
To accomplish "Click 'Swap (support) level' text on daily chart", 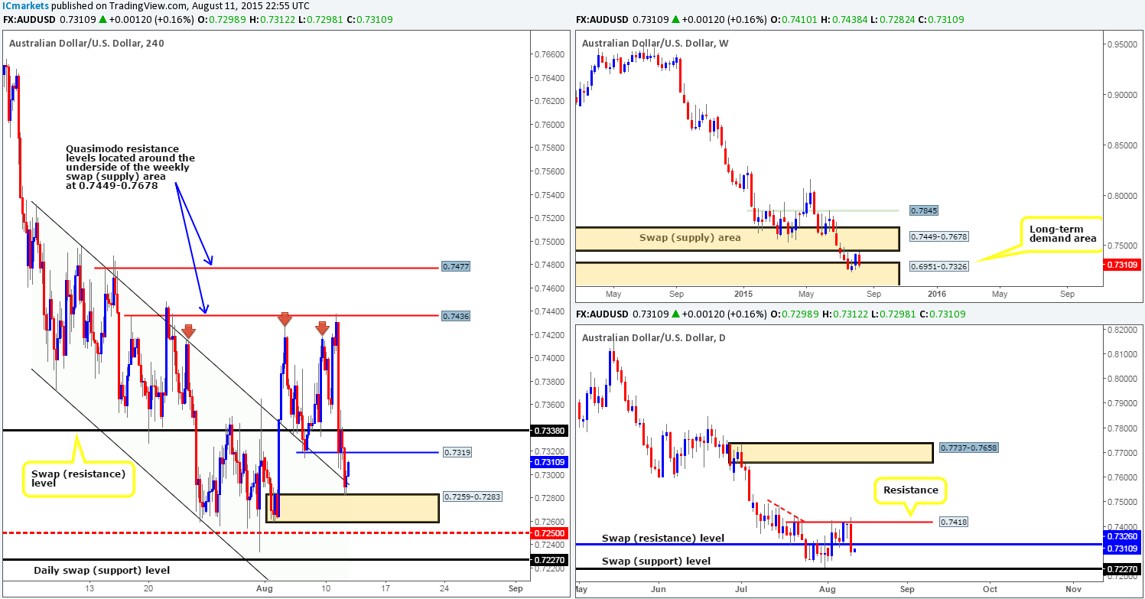I will (x=655, y=561).
